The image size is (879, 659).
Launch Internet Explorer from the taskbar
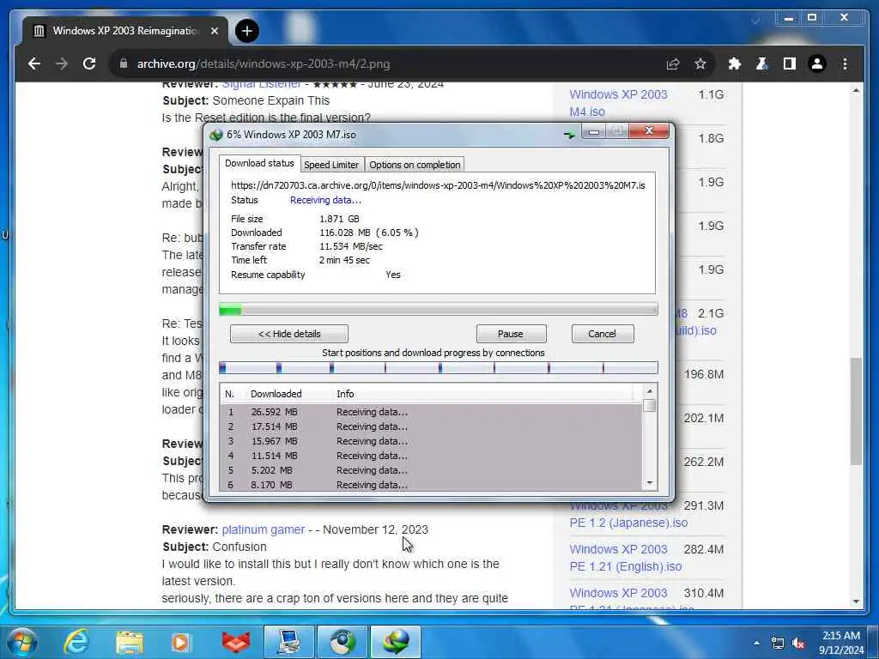76,642
